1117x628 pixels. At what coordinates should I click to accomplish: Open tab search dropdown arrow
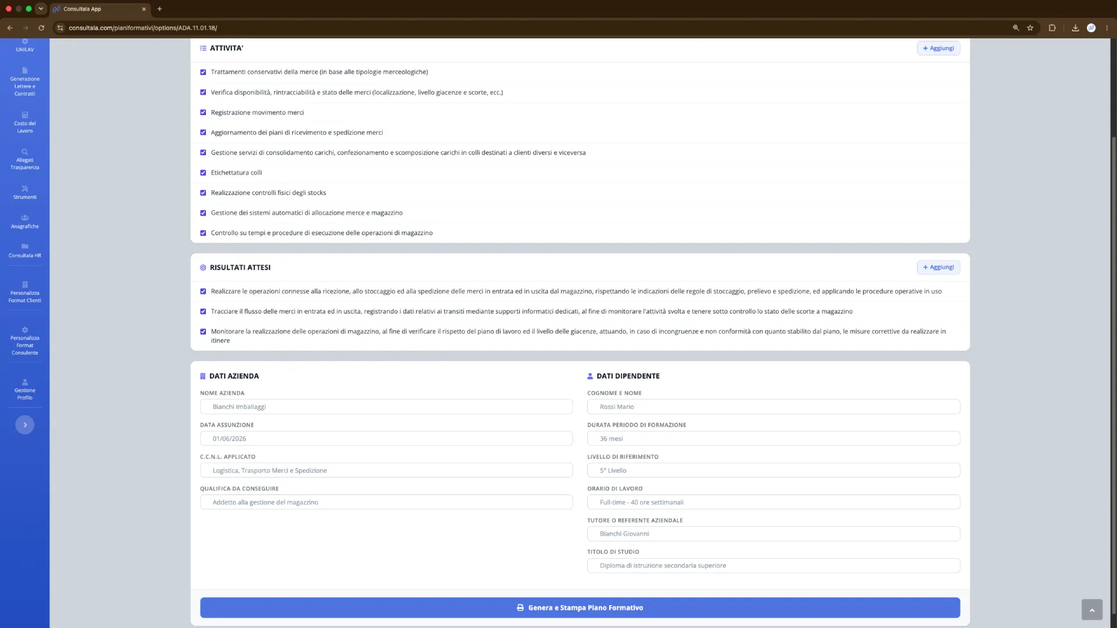41,9
